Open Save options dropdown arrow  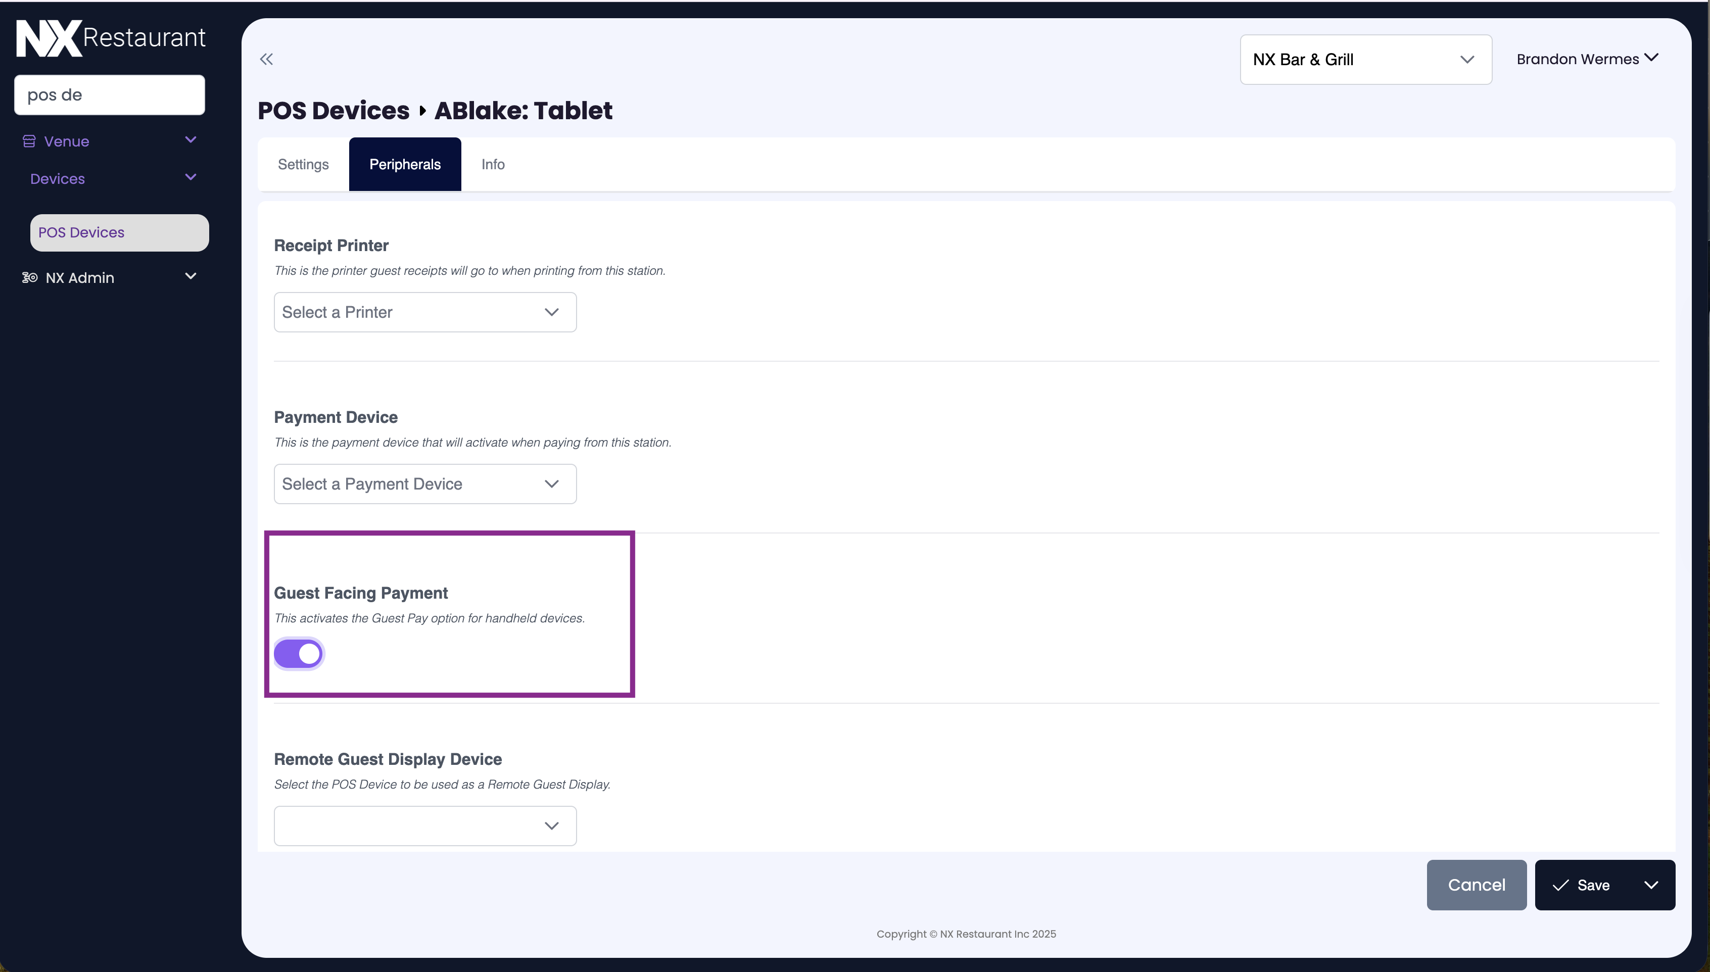click(1650, 885)
